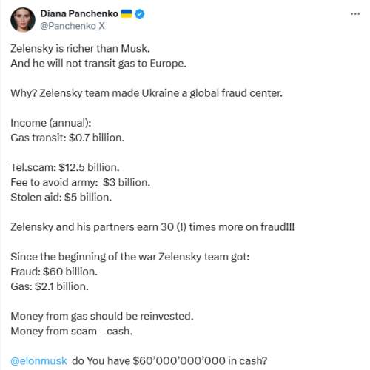Open the Diana Panchenko display name link
The image size is (370, 370).
[79, 13]
